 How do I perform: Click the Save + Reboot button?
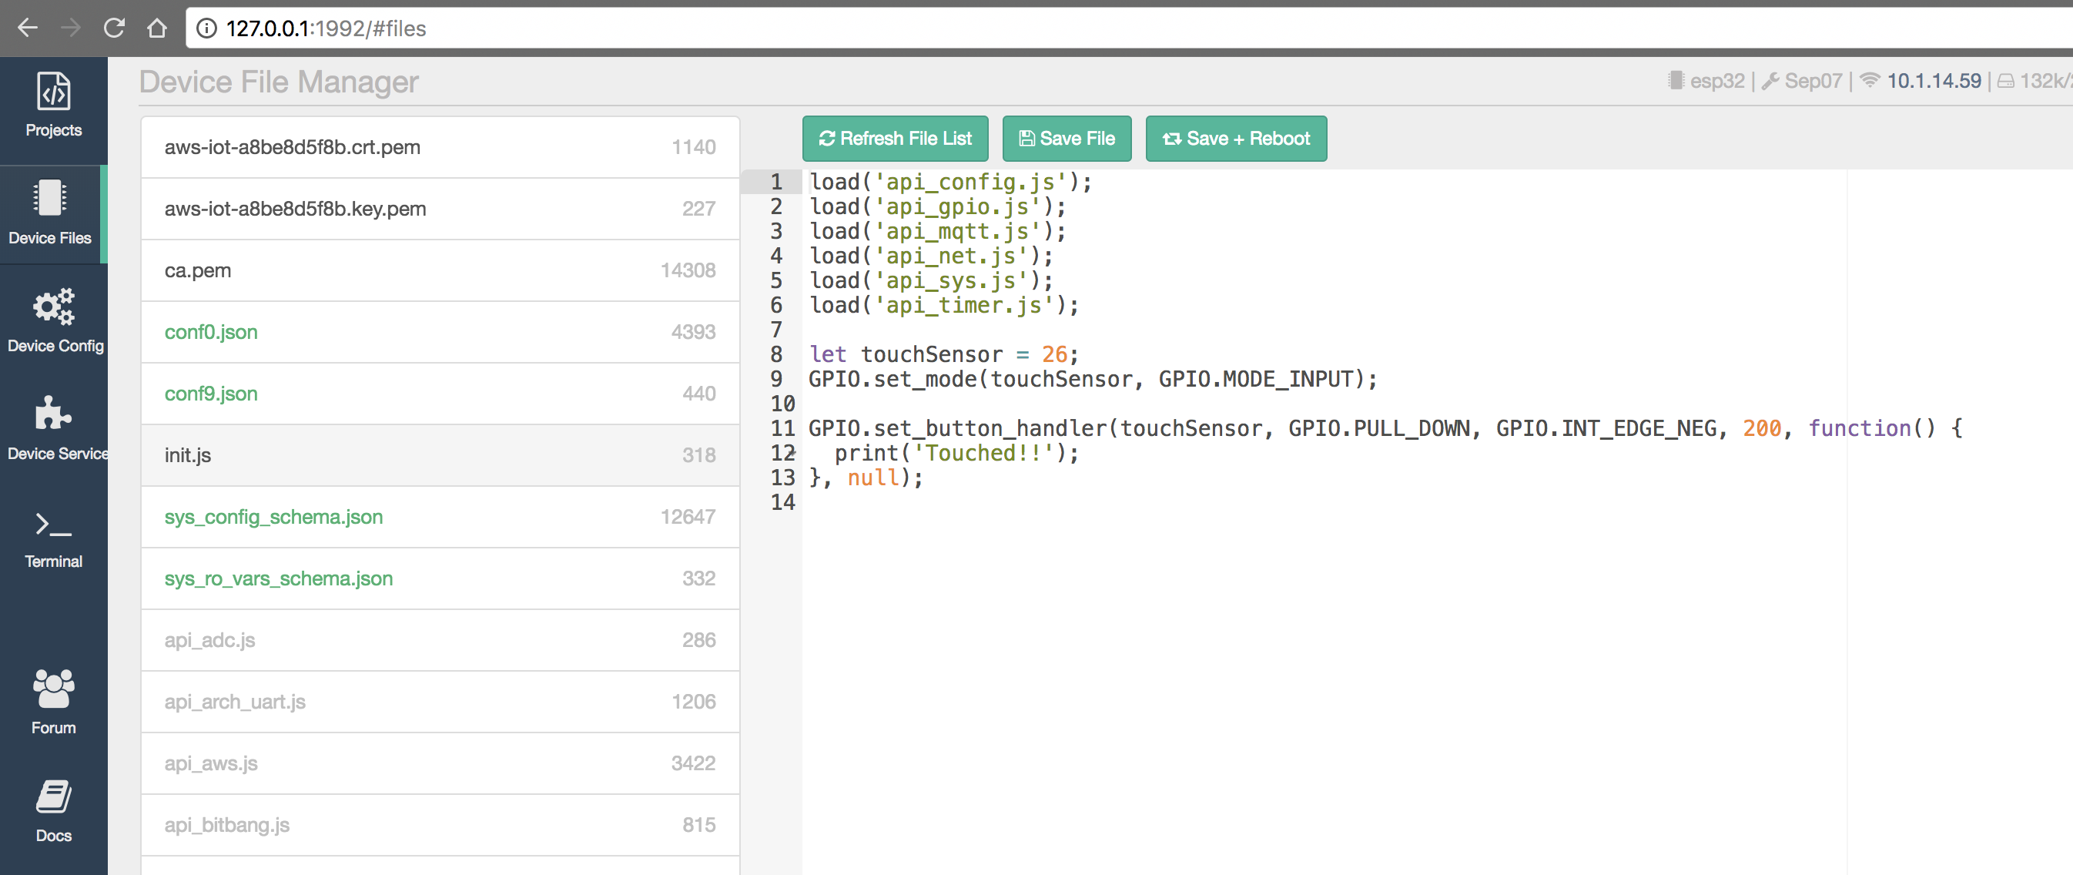1236,138
